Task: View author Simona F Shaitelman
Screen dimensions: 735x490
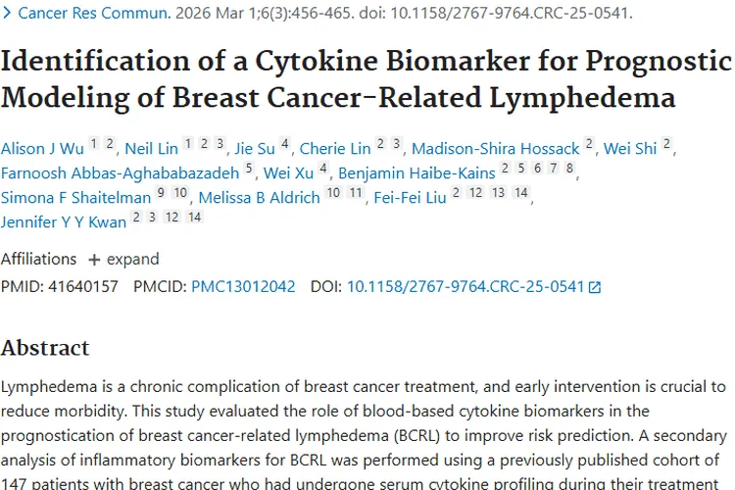Action: point(75,197)
